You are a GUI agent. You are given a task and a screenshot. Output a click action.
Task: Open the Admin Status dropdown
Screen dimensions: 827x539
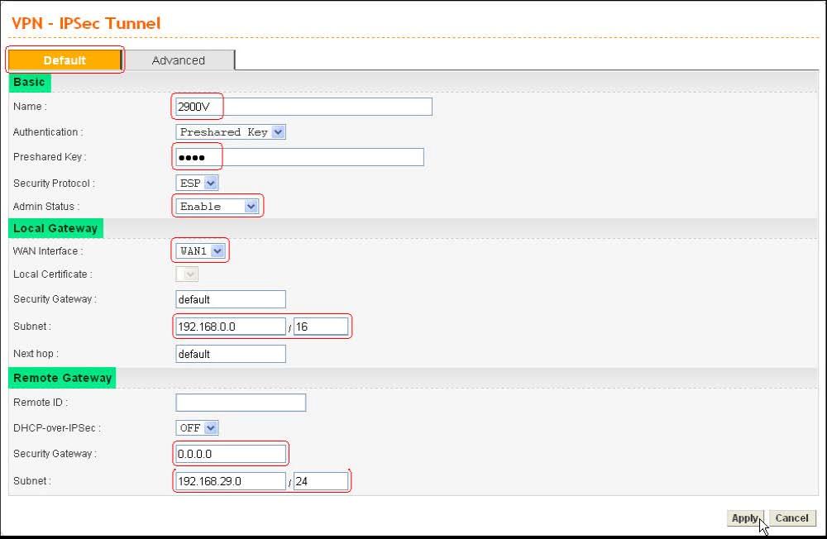pyautogui.click(x=218, y=206)
